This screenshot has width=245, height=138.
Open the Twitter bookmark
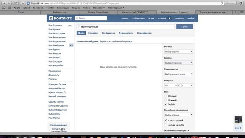[50, 8]
